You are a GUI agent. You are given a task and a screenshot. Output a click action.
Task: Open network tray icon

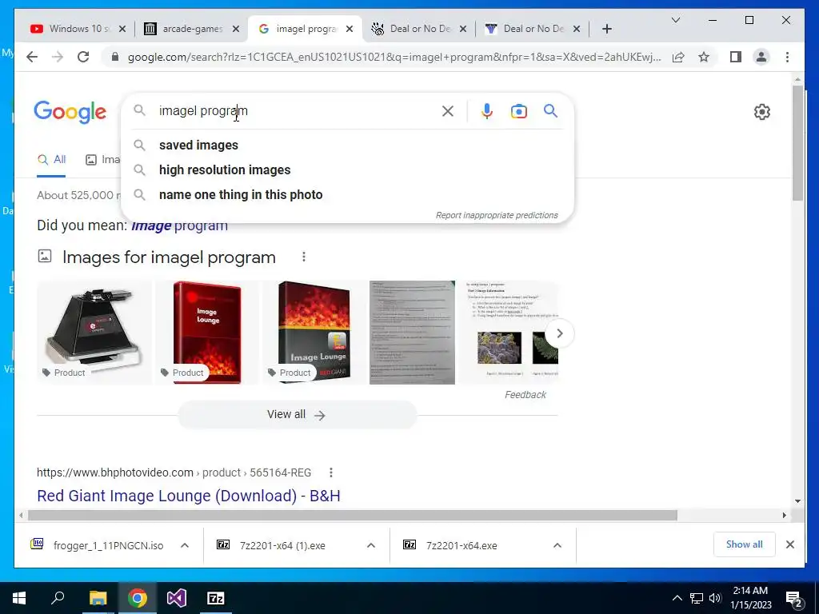point(697,598)
